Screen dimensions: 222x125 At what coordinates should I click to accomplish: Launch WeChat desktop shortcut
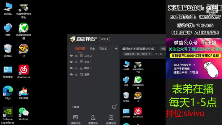click(24, 114)
